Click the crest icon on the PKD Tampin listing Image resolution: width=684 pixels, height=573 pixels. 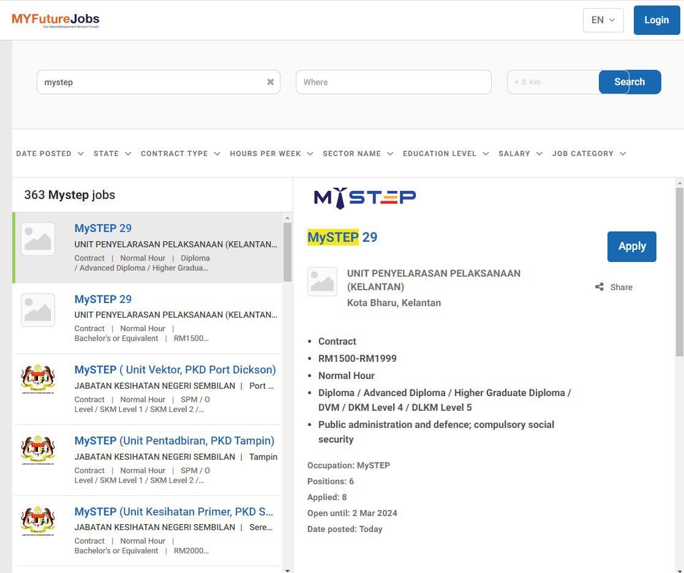coord(38,450)
